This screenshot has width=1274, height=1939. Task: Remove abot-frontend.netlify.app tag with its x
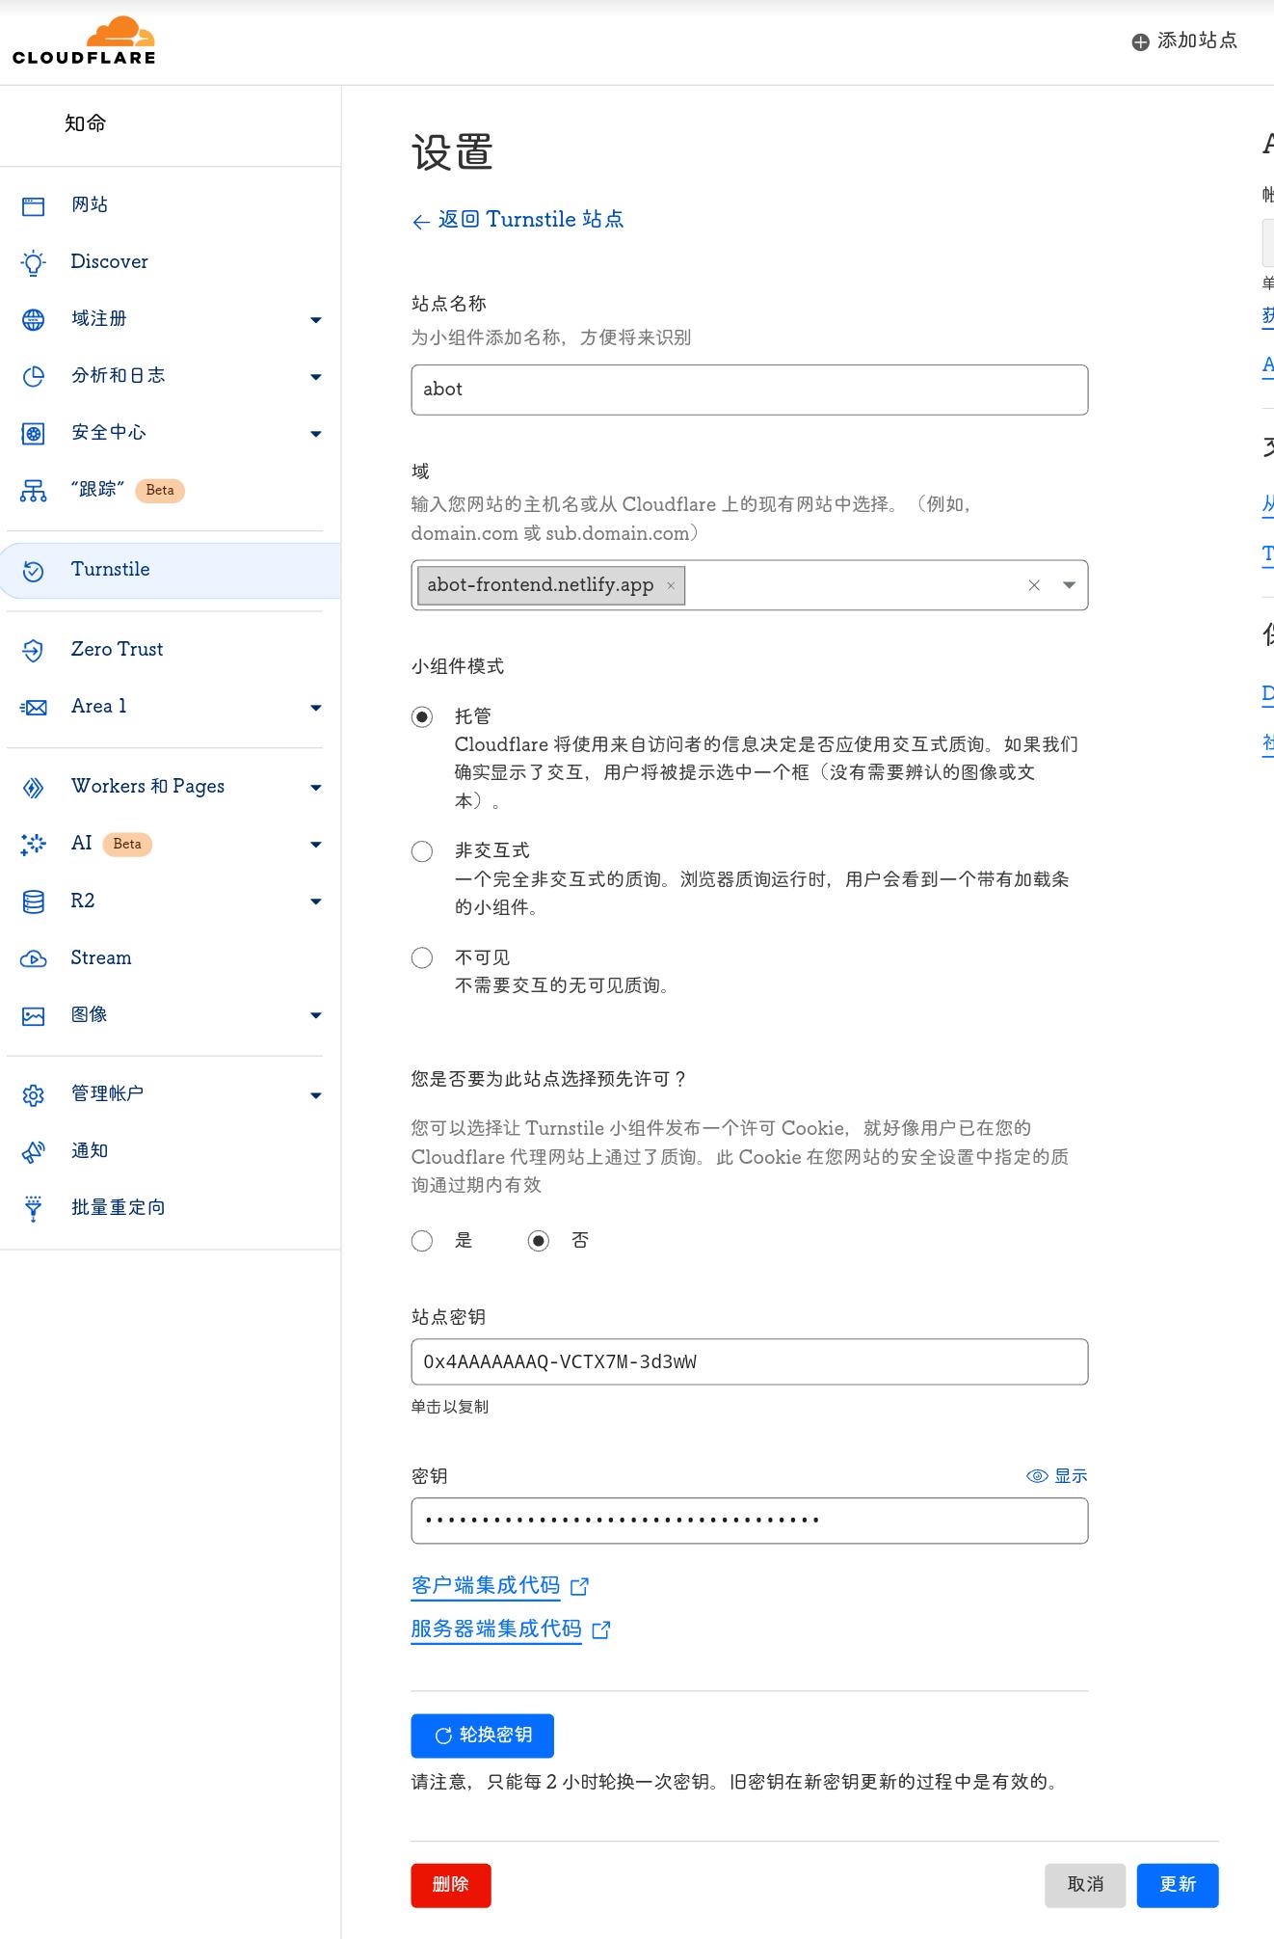pyautogui.click(x=671, y=585)
